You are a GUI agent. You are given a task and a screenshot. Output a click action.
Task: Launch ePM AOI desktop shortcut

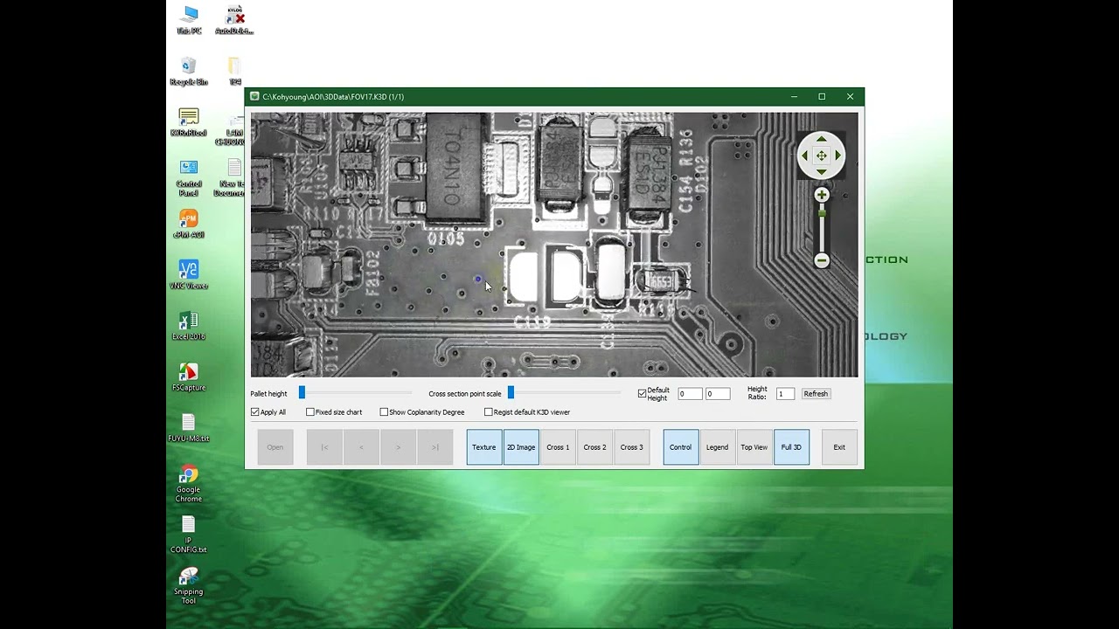[189, 225]
